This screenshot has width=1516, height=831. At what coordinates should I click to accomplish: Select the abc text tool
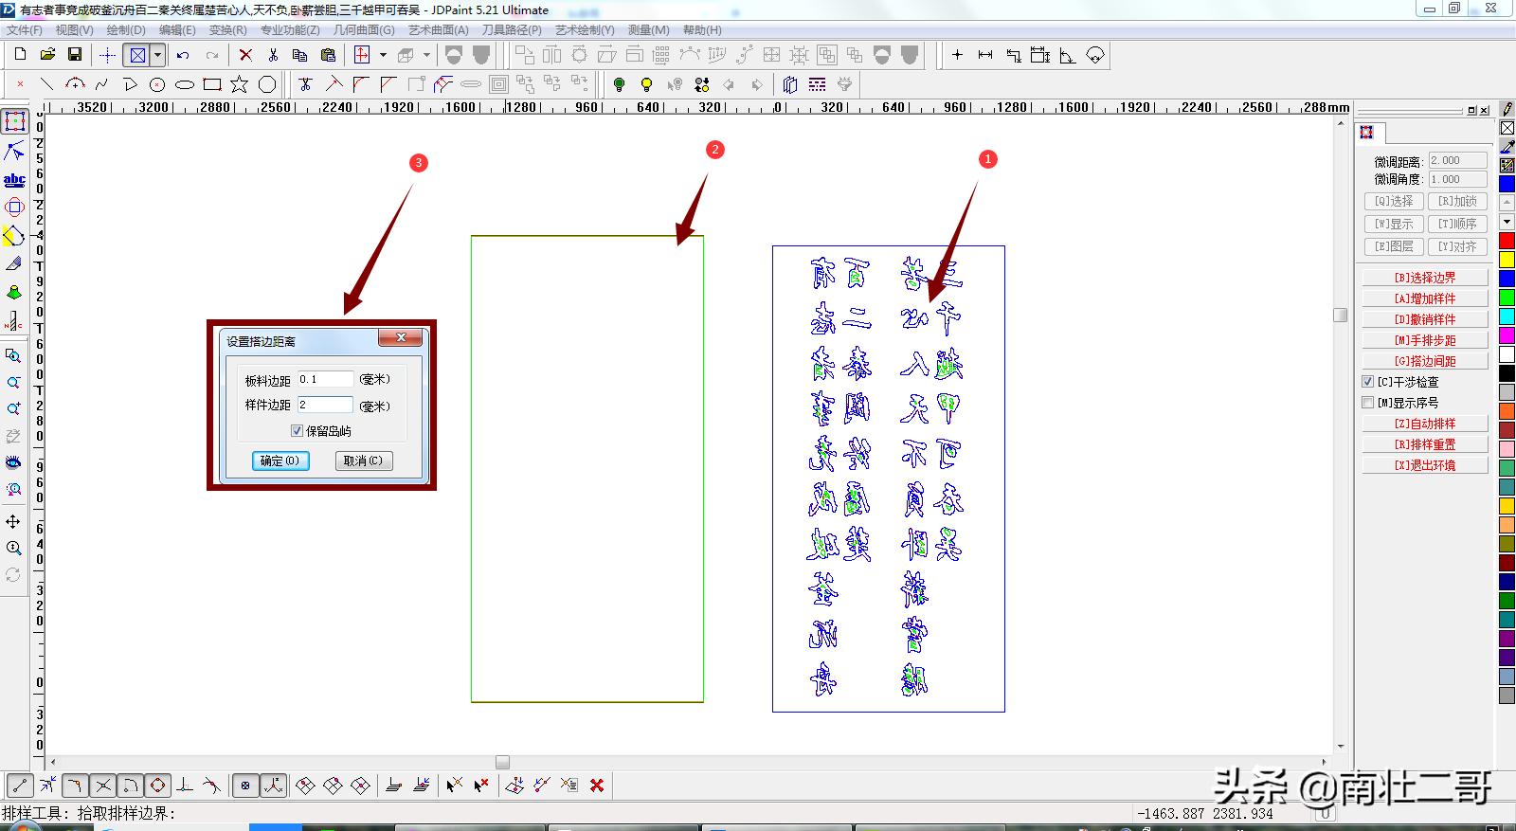(x=14, y=179)
